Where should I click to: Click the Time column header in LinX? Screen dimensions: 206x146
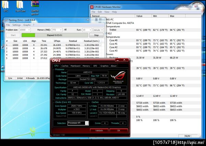point(44,41)
